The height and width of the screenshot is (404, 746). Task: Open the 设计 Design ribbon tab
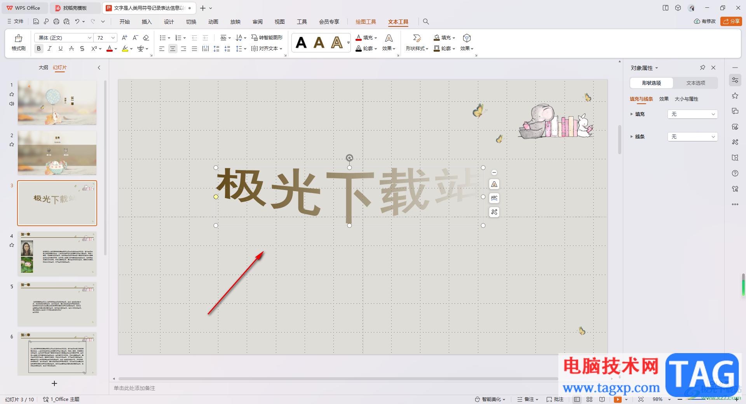click(x=169, y=22)
